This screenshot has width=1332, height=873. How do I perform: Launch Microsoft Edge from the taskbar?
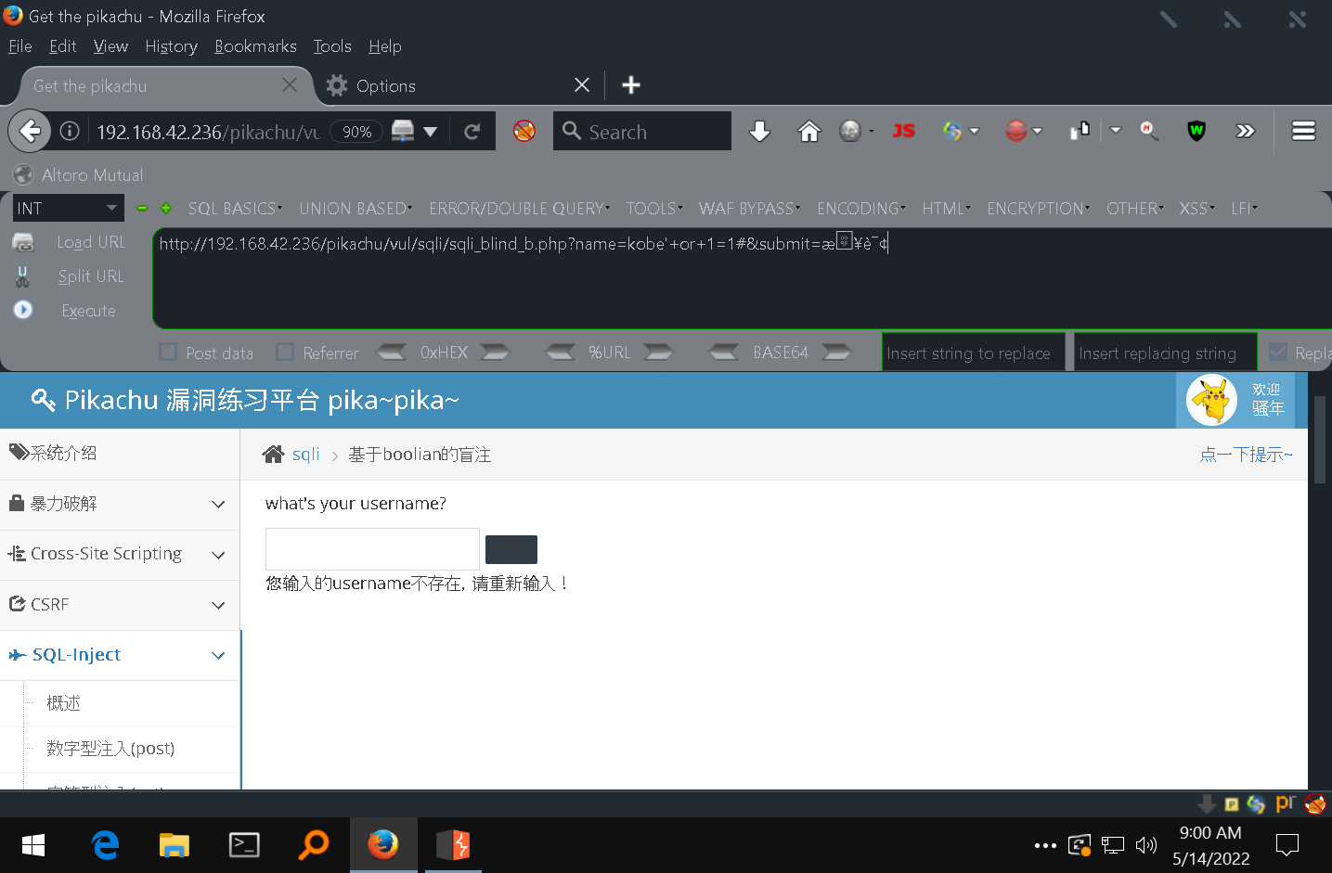(106, 845)
